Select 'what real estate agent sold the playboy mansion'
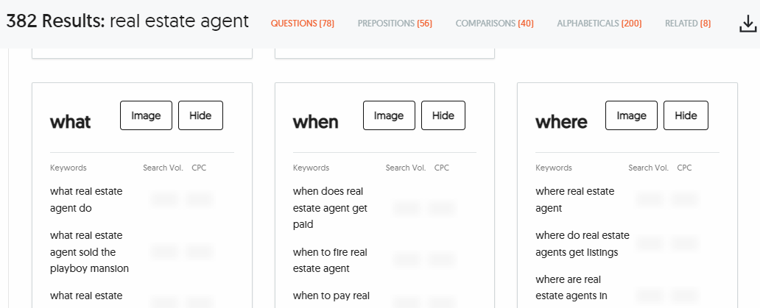This screenshot has height=308, width=760. 89,251
